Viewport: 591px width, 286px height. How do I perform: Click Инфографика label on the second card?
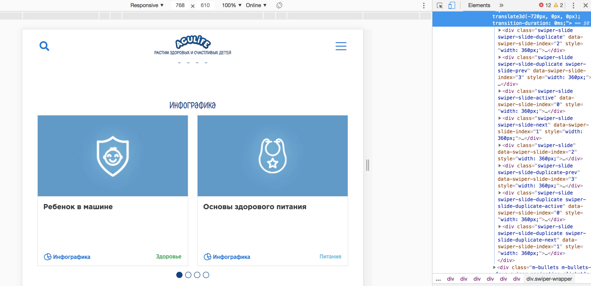231,257
